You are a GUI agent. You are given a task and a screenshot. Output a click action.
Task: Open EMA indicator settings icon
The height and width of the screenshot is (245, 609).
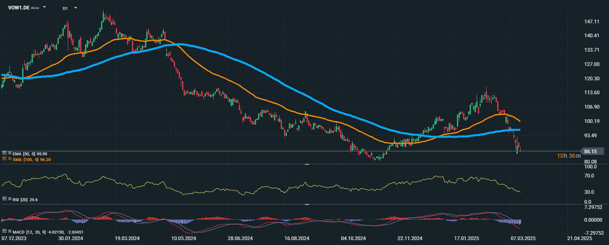coord(4,153)
